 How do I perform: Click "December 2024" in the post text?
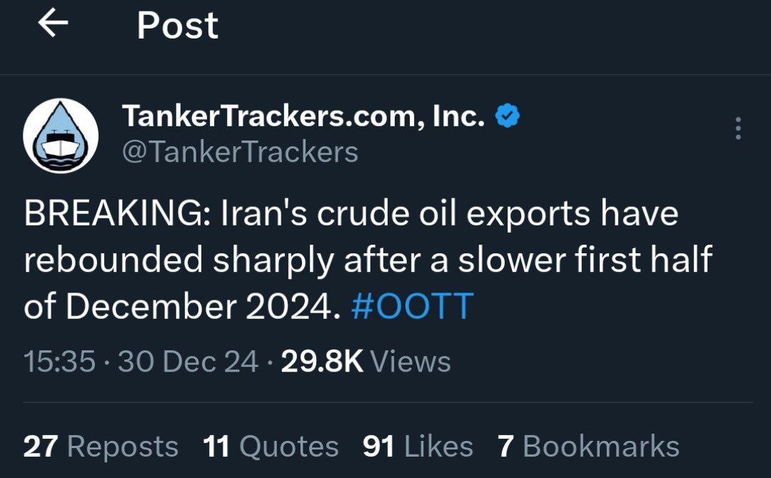[x=200, y=307]
